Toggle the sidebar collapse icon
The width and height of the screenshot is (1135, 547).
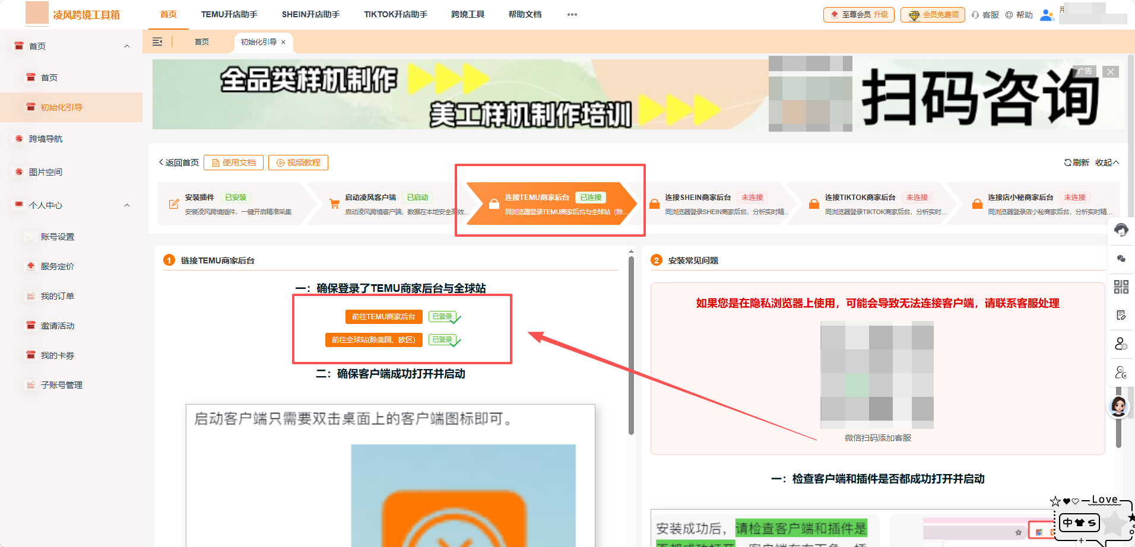(x=157, y=42)
